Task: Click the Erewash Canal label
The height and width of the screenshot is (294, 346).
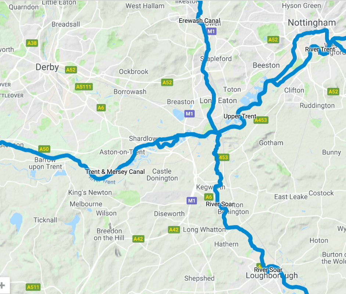Action: 199,21
